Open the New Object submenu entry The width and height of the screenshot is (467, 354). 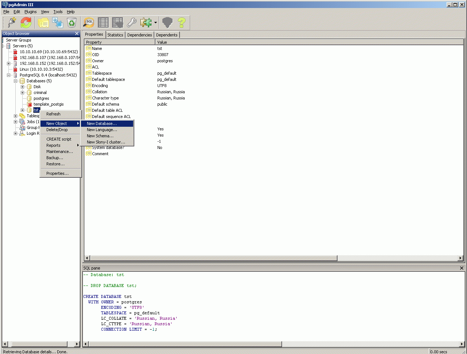61,123
